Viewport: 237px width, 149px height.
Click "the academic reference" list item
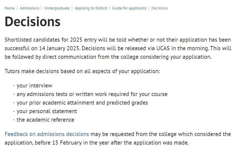pos(46,120)
